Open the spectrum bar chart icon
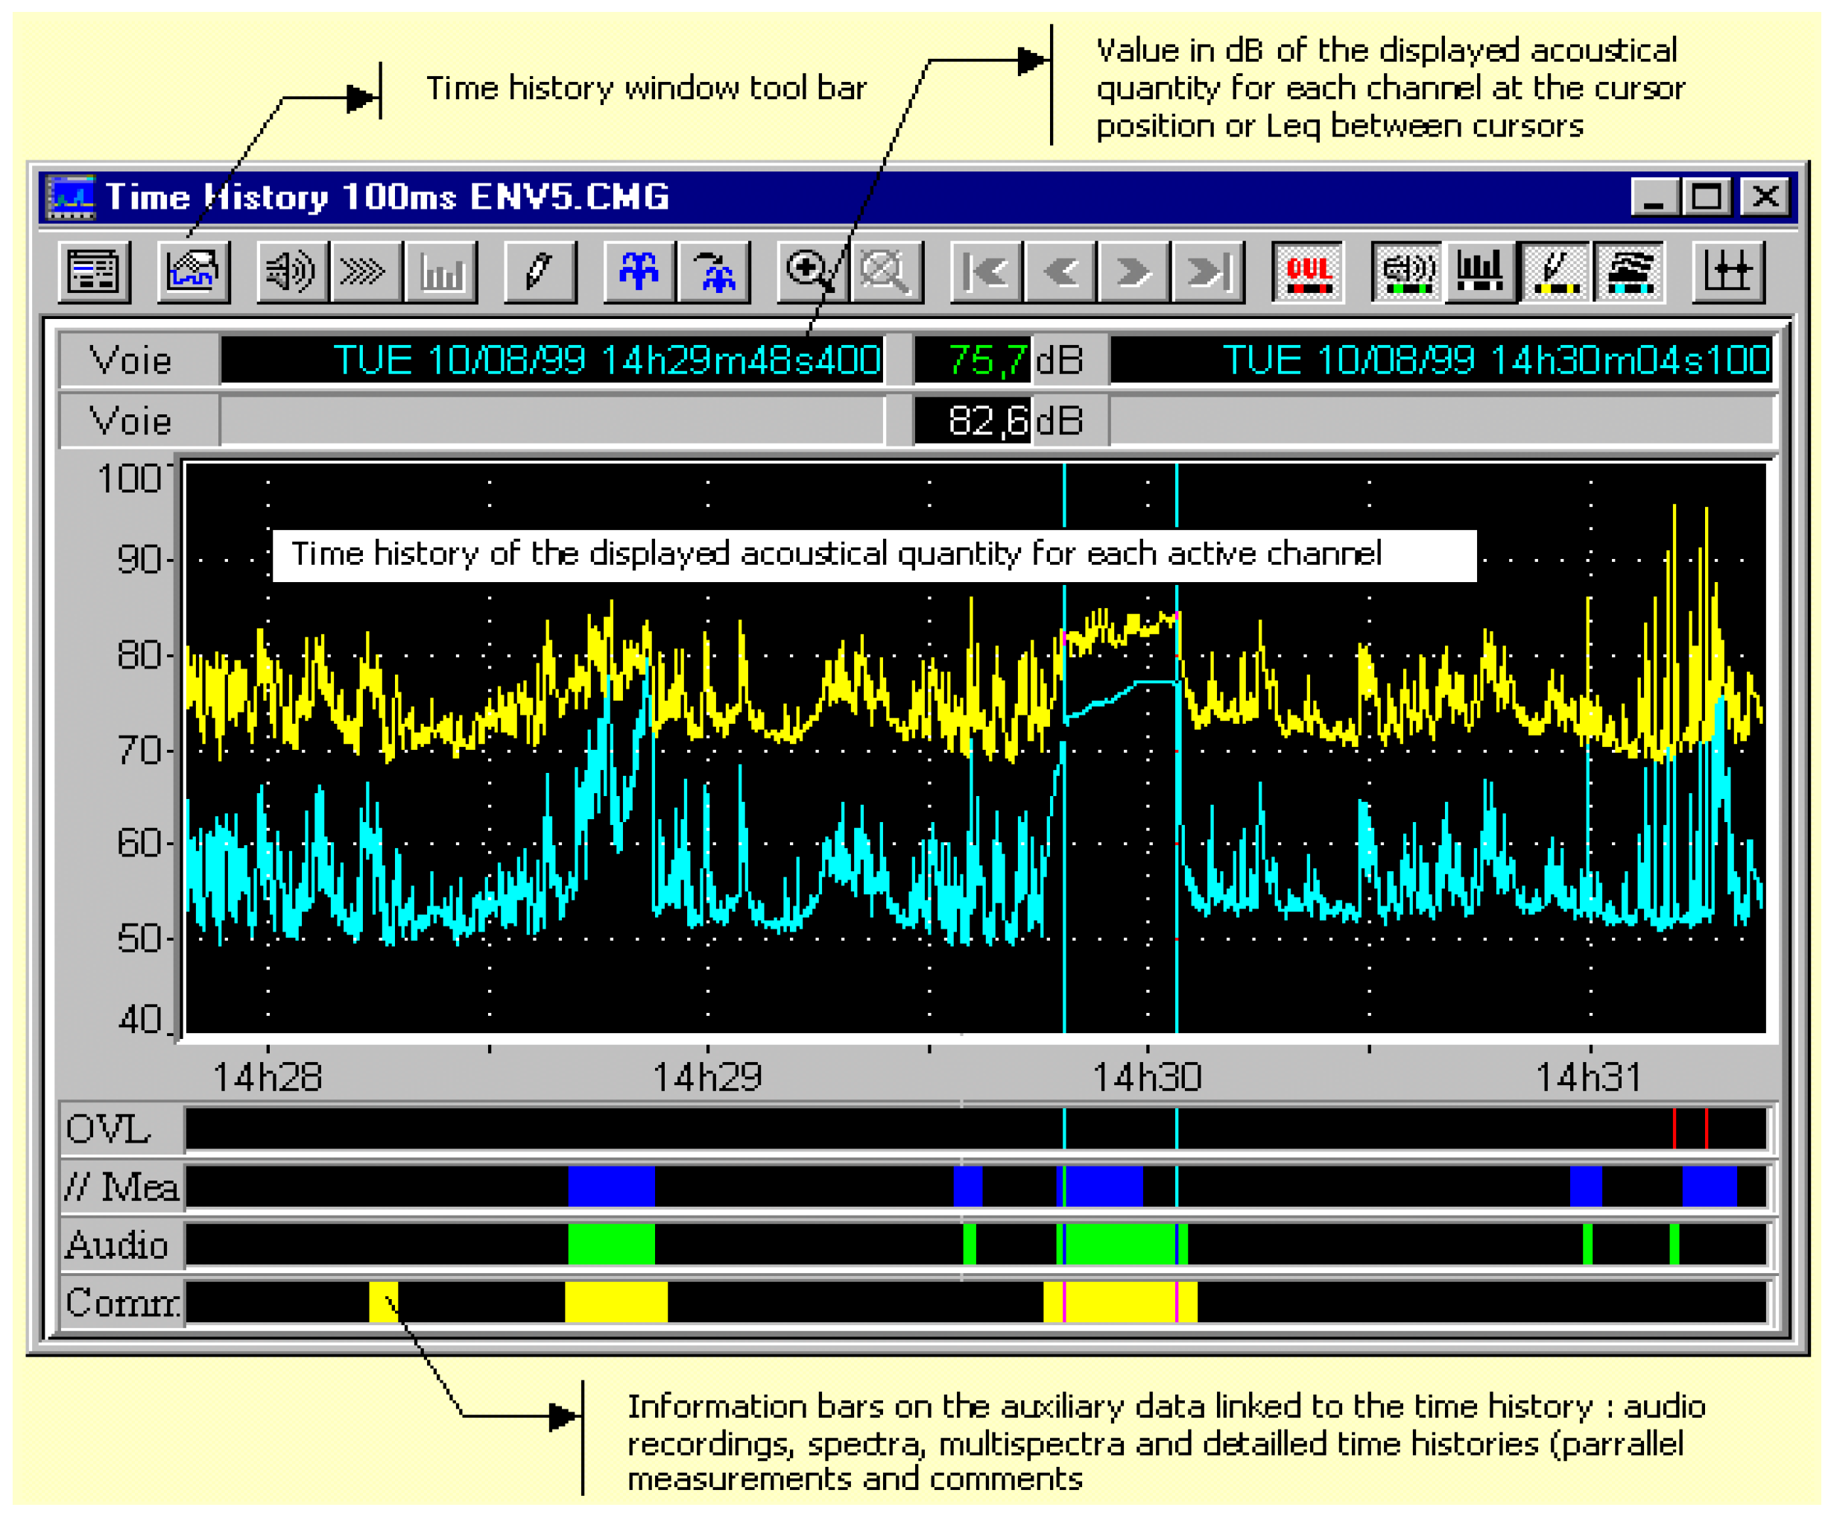 pyautogui.click(x=440, y=271)
